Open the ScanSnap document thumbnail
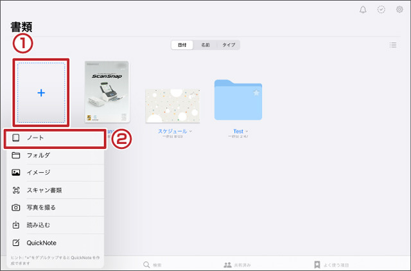Viewport: 411px width, 271px height. point(107,92)
